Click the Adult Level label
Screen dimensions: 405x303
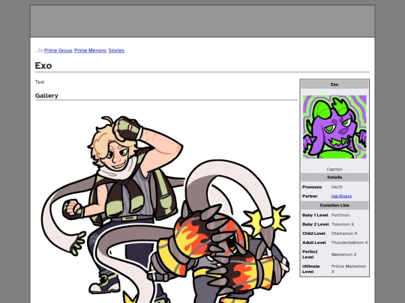314,242
